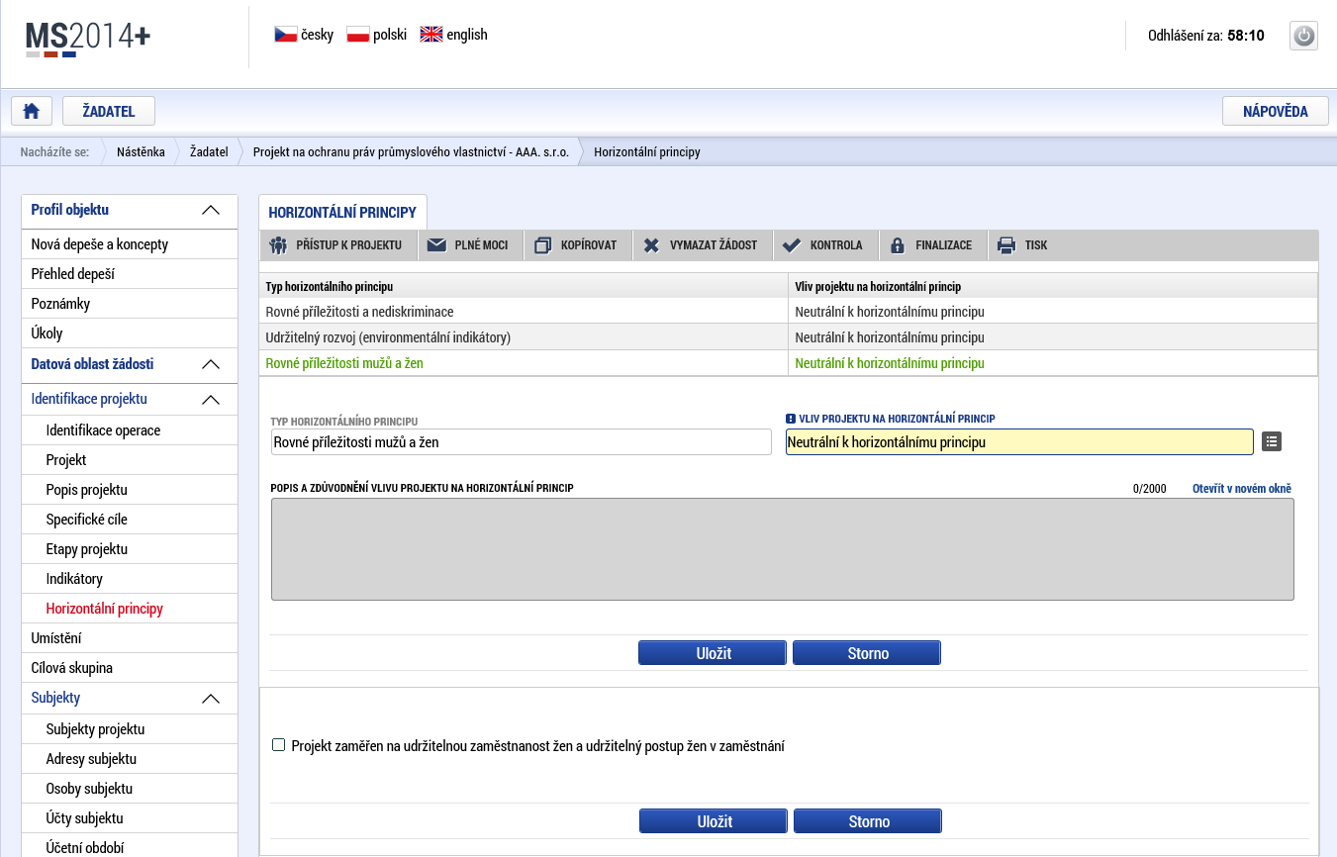Go to Identifikace operace
The width and height of the screenshot is (1337, 857).
point(130,430)
